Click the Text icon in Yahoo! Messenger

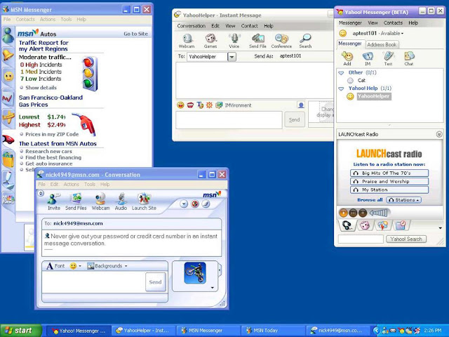(x=388, y=58)
